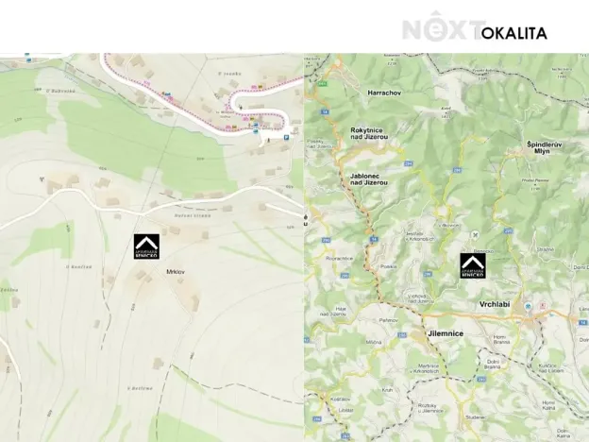Click the Vrchlabí town label
This screenshot has width=589, height=442.
[x=495, y=304]
